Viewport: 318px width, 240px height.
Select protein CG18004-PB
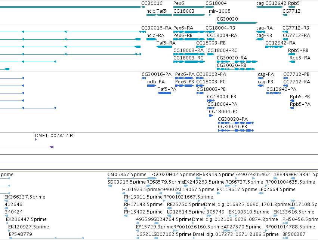211,101
